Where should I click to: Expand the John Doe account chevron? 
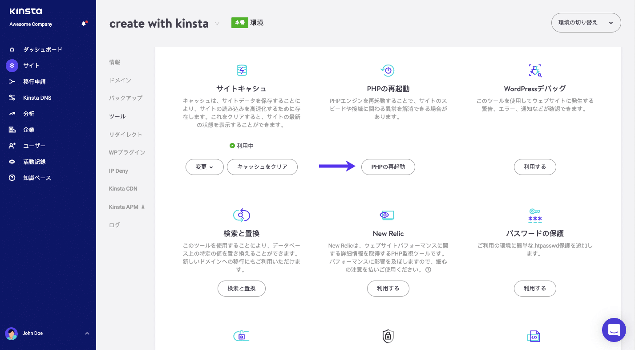(x=87, y=333)
